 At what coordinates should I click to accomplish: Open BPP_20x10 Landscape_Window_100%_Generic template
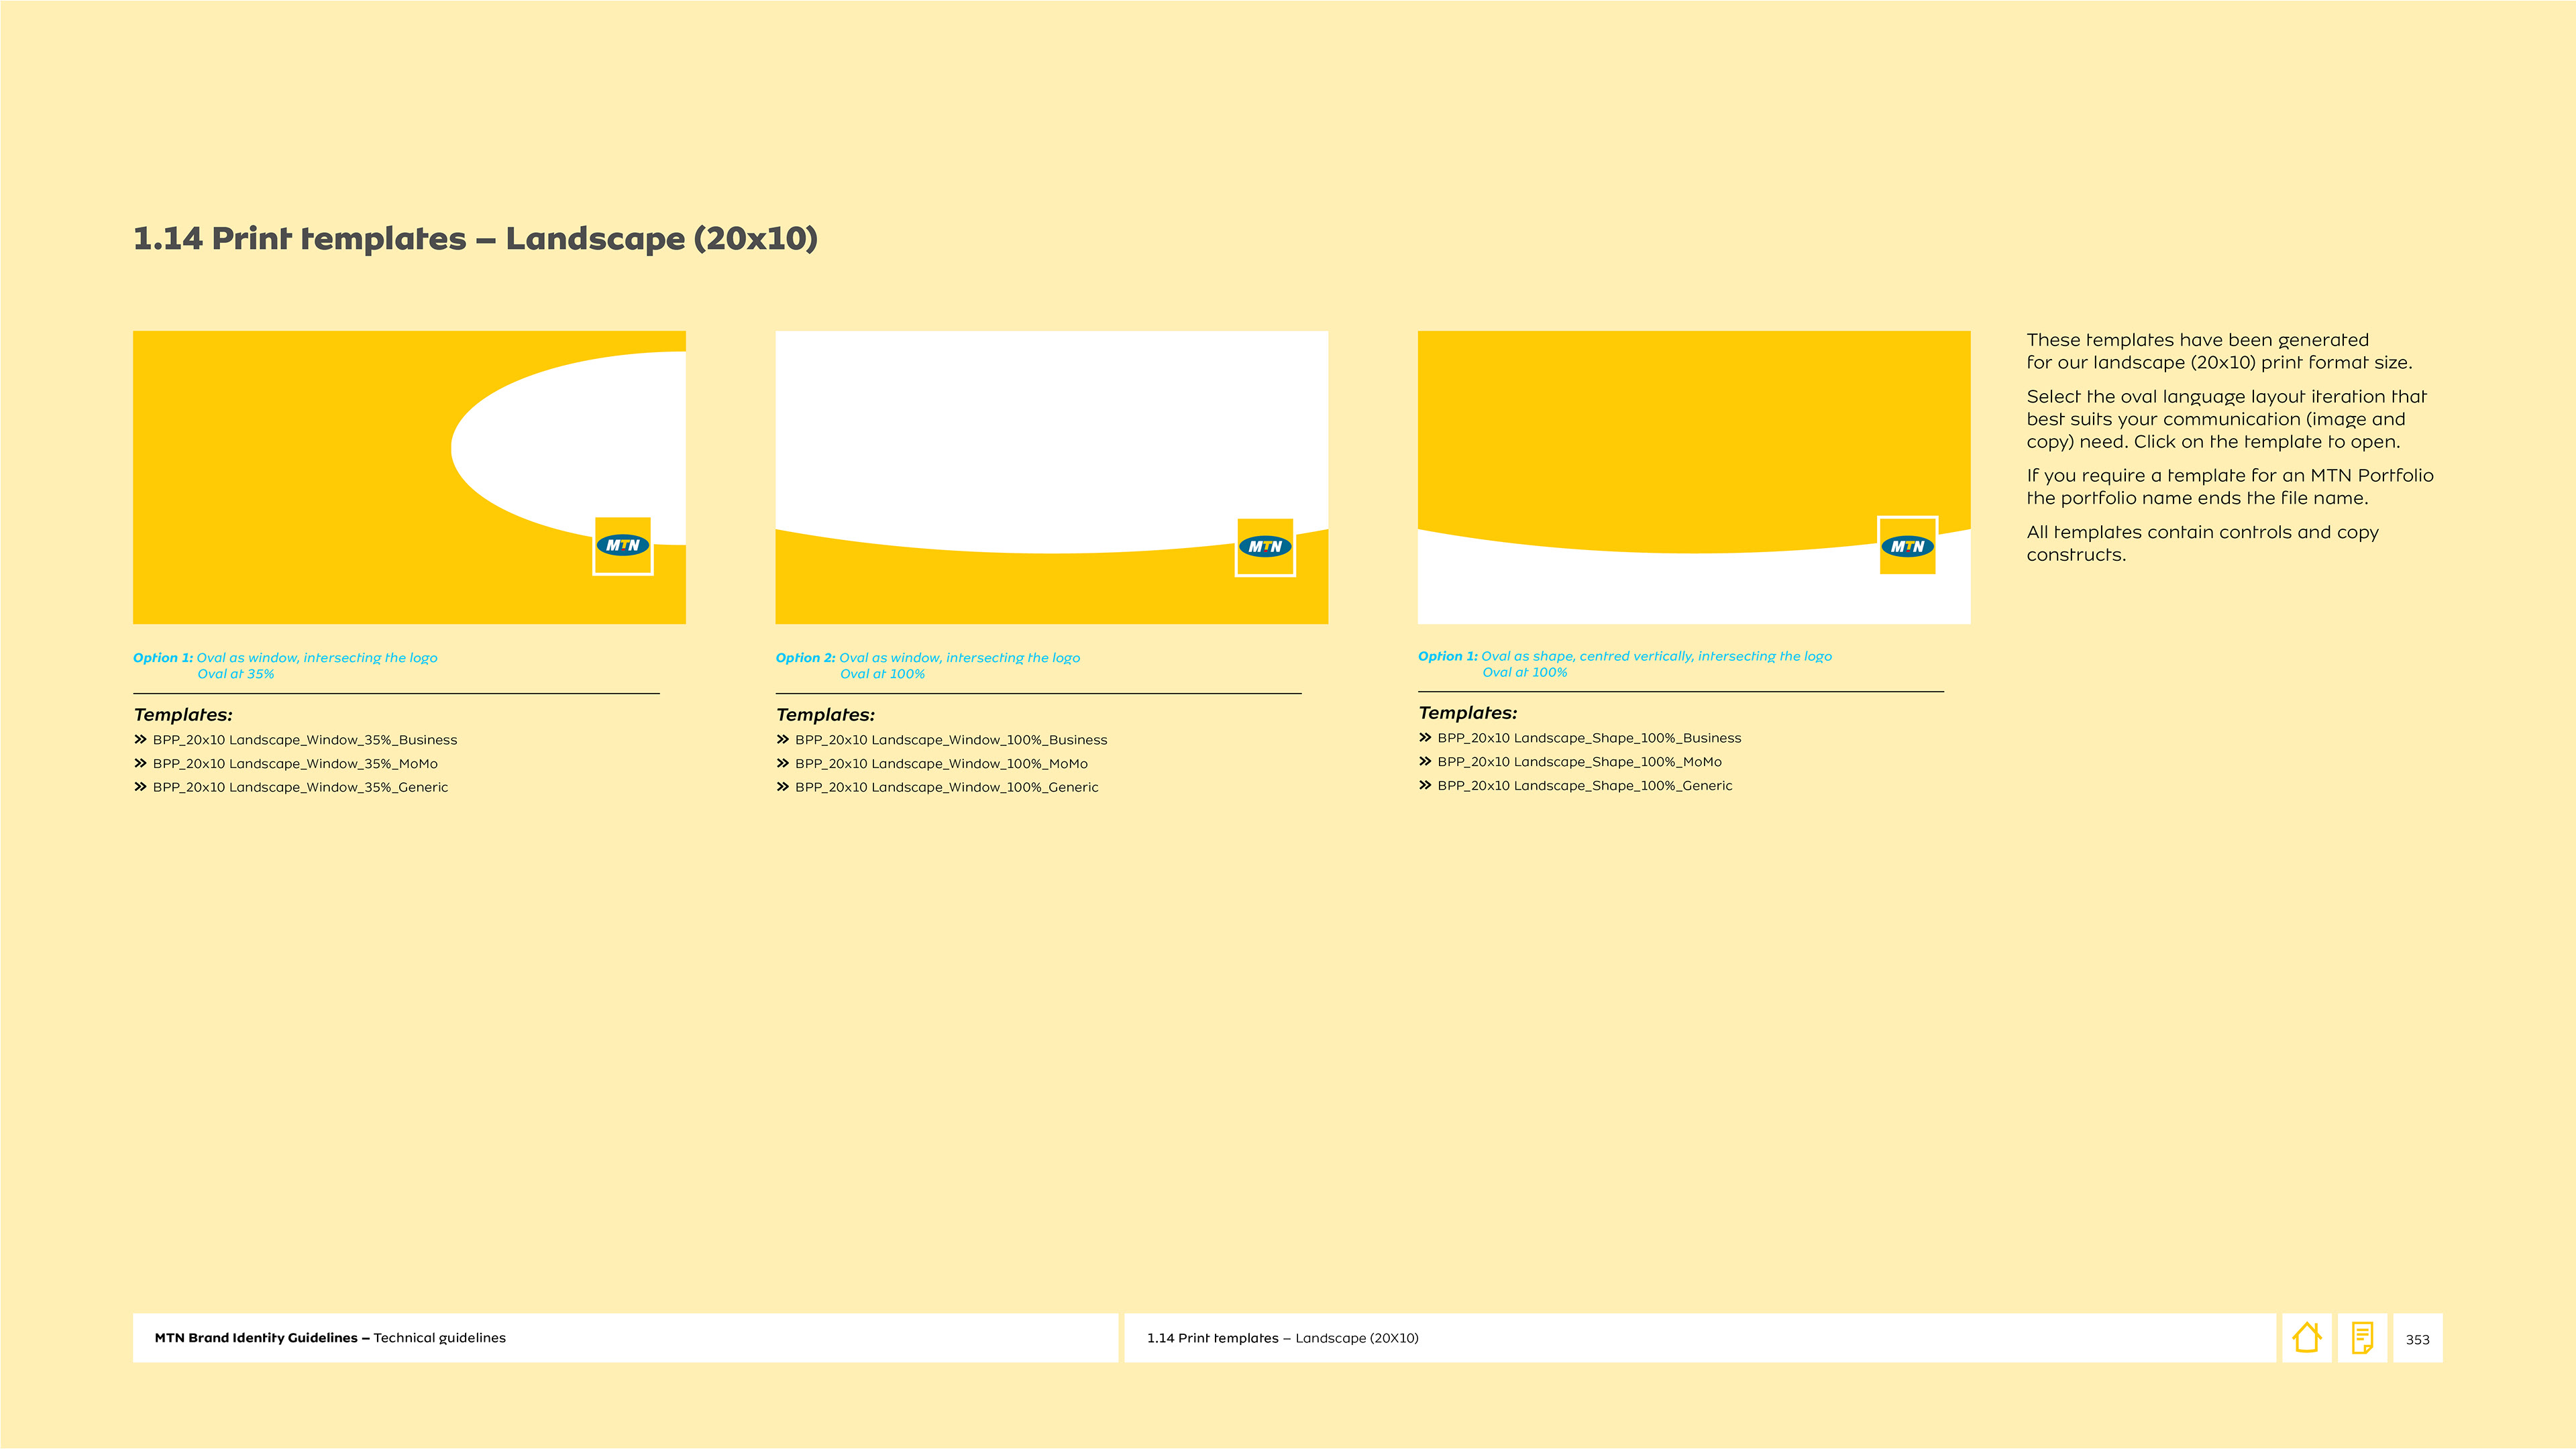[x=946, y=788]
